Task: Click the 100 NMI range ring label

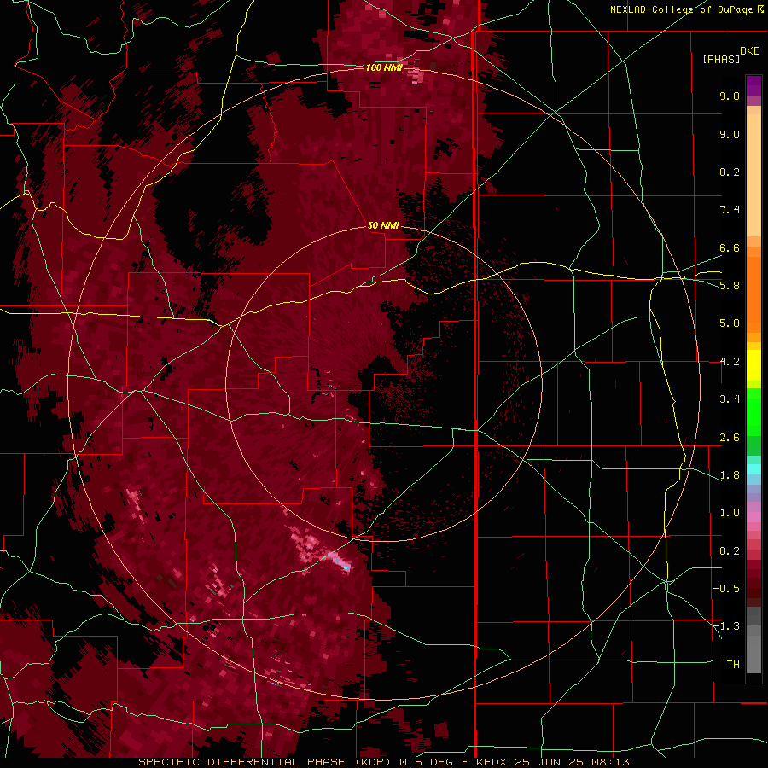Action: (x=384, y=67)
